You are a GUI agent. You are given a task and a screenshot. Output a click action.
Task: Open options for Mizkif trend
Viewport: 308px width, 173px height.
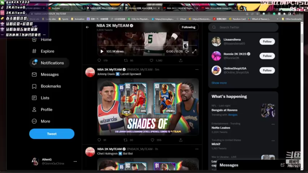273,141
